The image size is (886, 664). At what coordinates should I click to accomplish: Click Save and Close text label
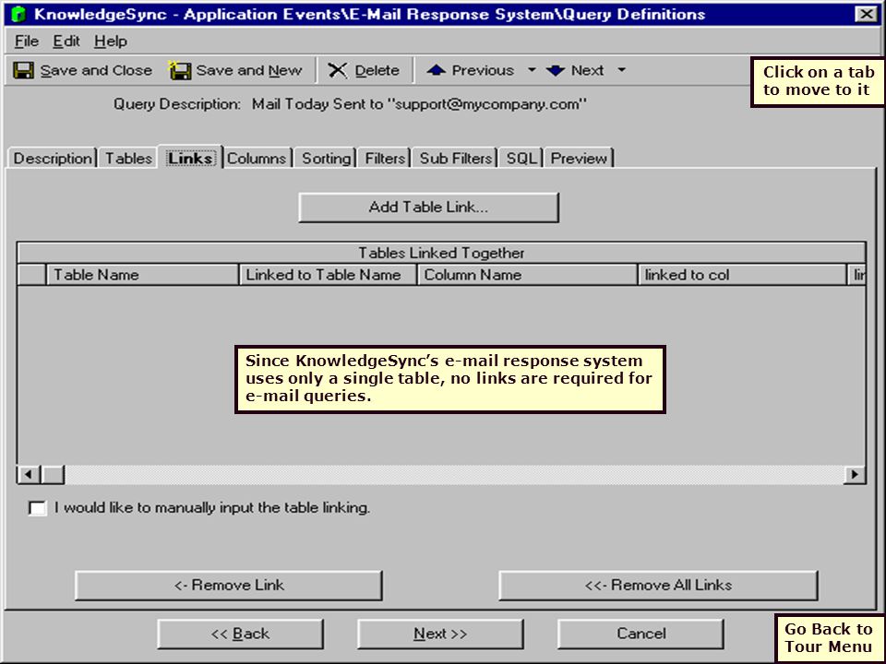click(96, 71)
